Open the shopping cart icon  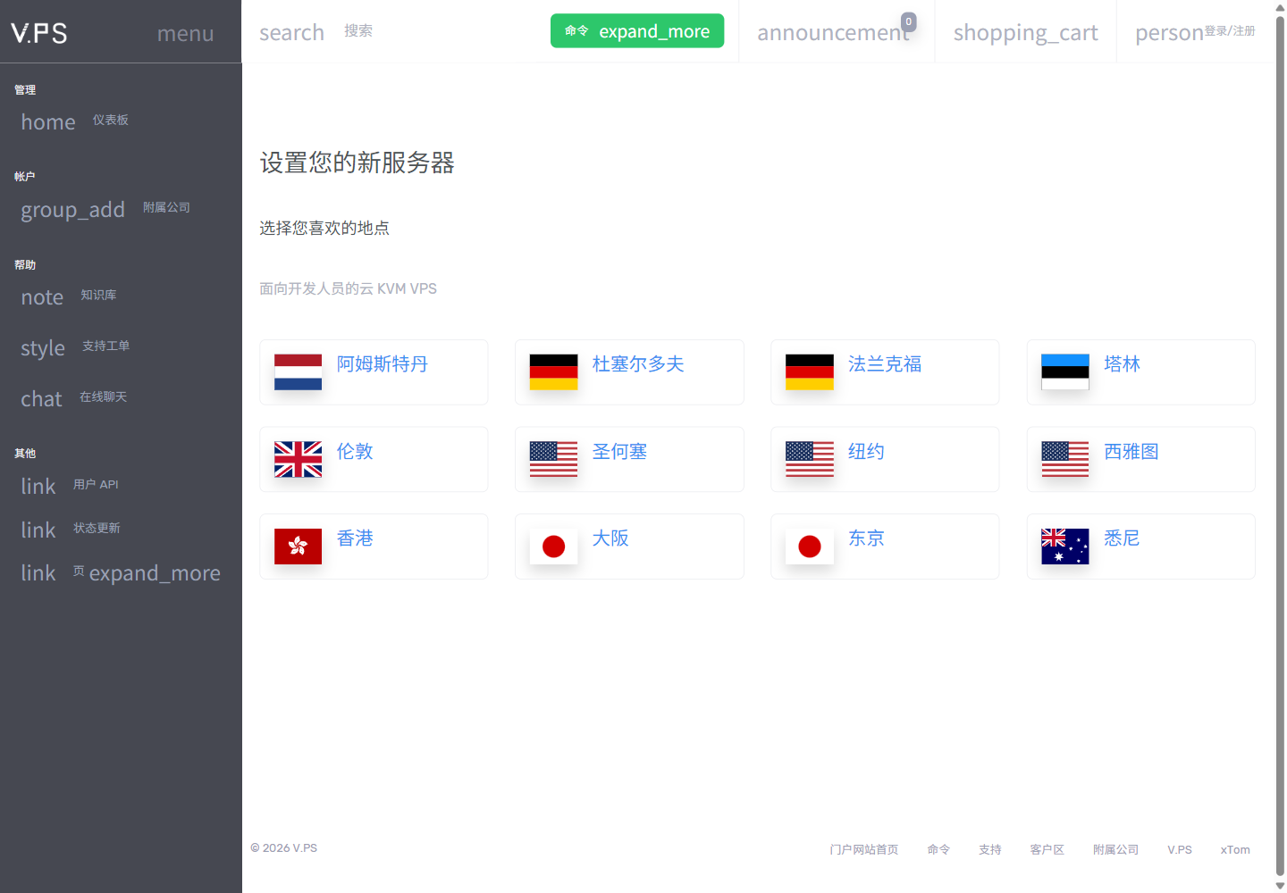click(x=1025, y=33)
